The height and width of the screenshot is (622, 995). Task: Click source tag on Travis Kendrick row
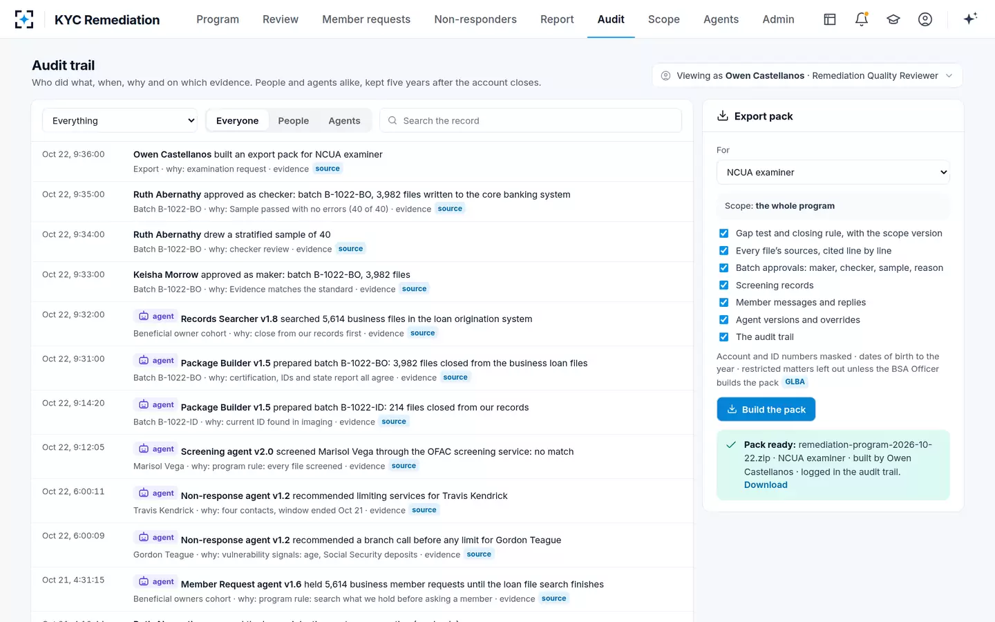[x=424, y=510]
